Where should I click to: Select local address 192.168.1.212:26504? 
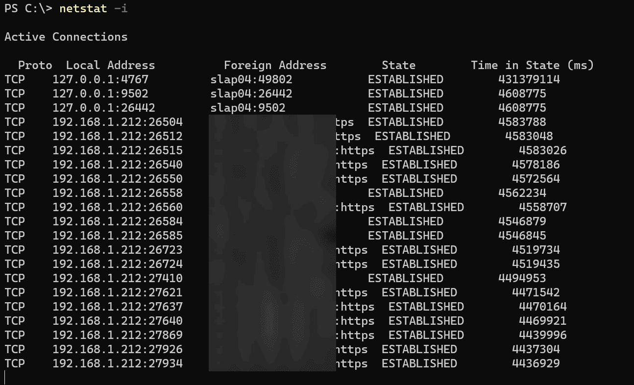[x=118, y=122]
